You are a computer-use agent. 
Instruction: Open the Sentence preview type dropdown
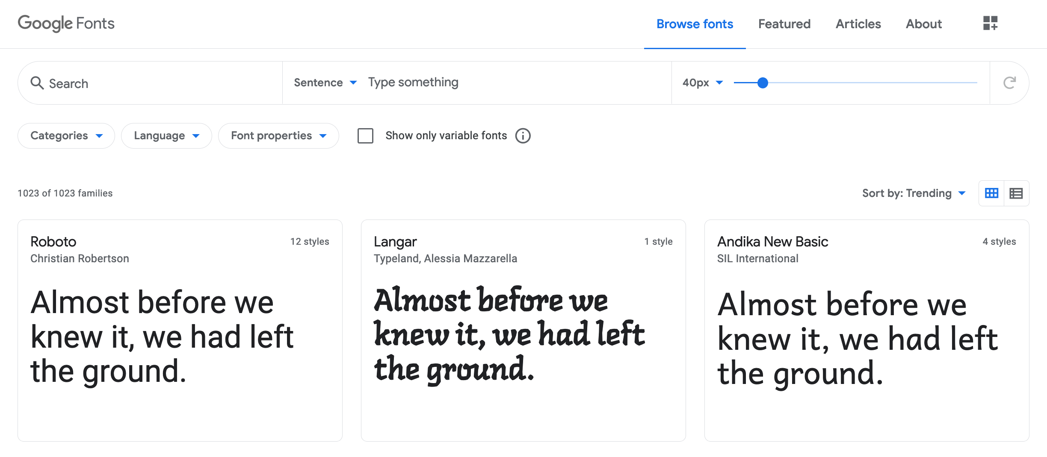coord(325,82)
